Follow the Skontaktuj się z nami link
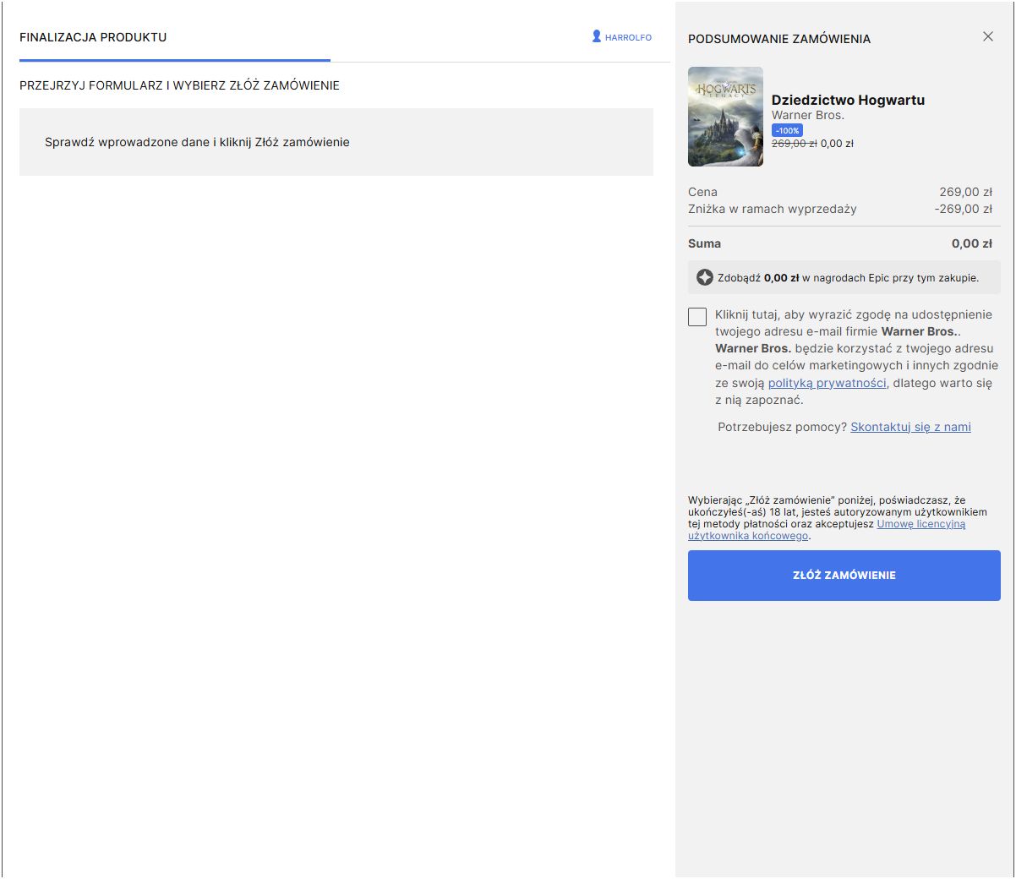1016x879 pixels. coord(910,427)
